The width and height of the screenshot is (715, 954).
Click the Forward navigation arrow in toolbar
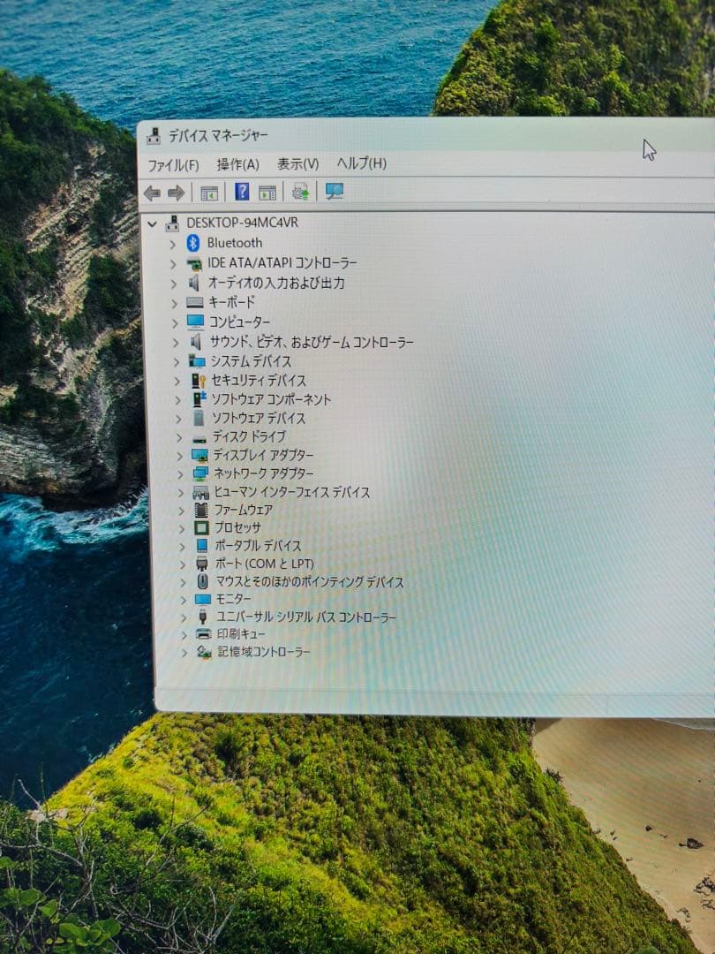coord(177,191)
